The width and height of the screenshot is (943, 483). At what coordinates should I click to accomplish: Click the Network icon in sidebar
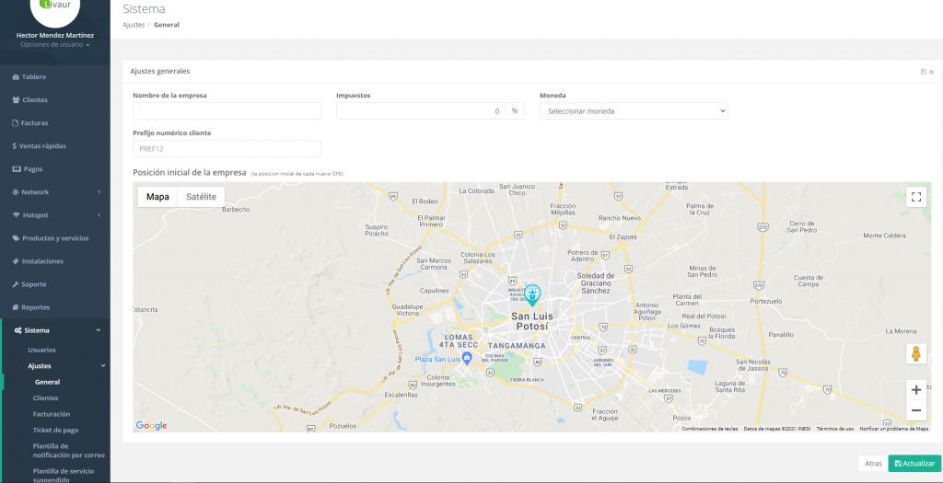(16, 192)
